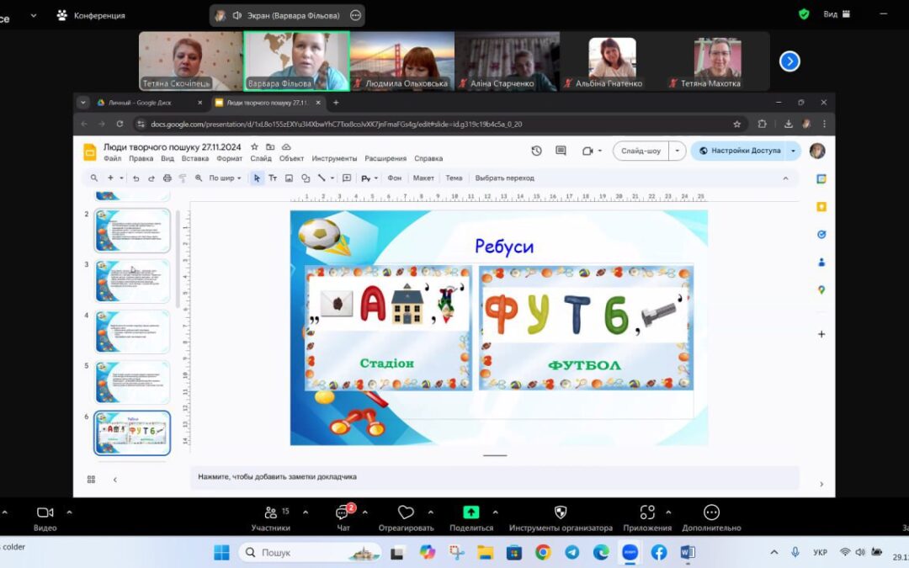Screen dimensions: 909x568
Task: Open the Вставка menu
Action: [x=195, y=158]
